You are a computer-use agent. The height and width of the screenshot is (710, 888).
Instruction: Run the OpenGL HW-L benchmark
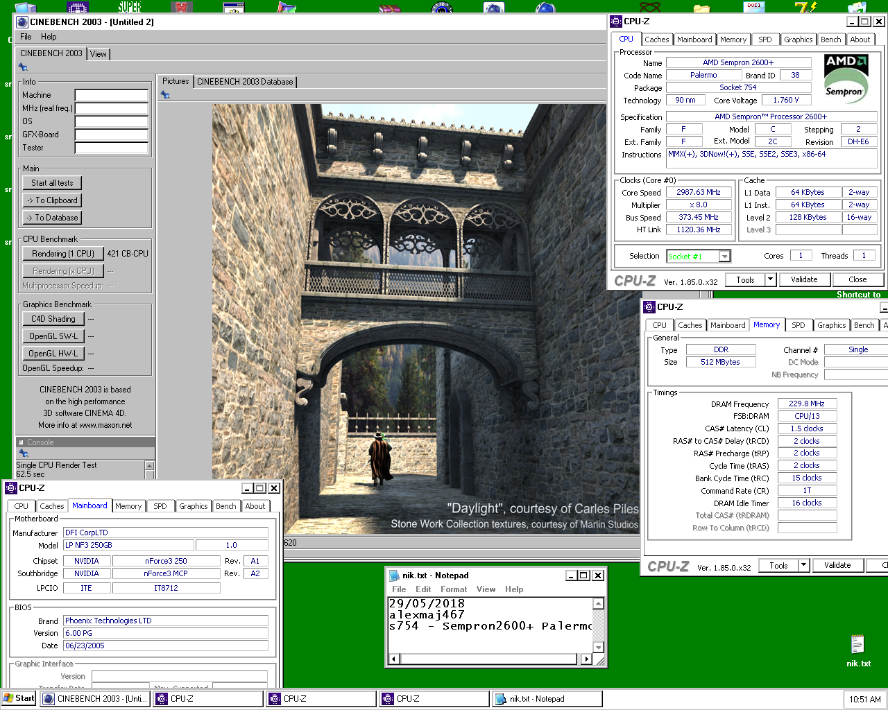point(53,354)
